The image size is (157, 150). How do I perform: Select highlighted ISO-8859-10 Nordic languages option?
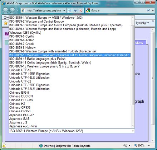(70, 55)
